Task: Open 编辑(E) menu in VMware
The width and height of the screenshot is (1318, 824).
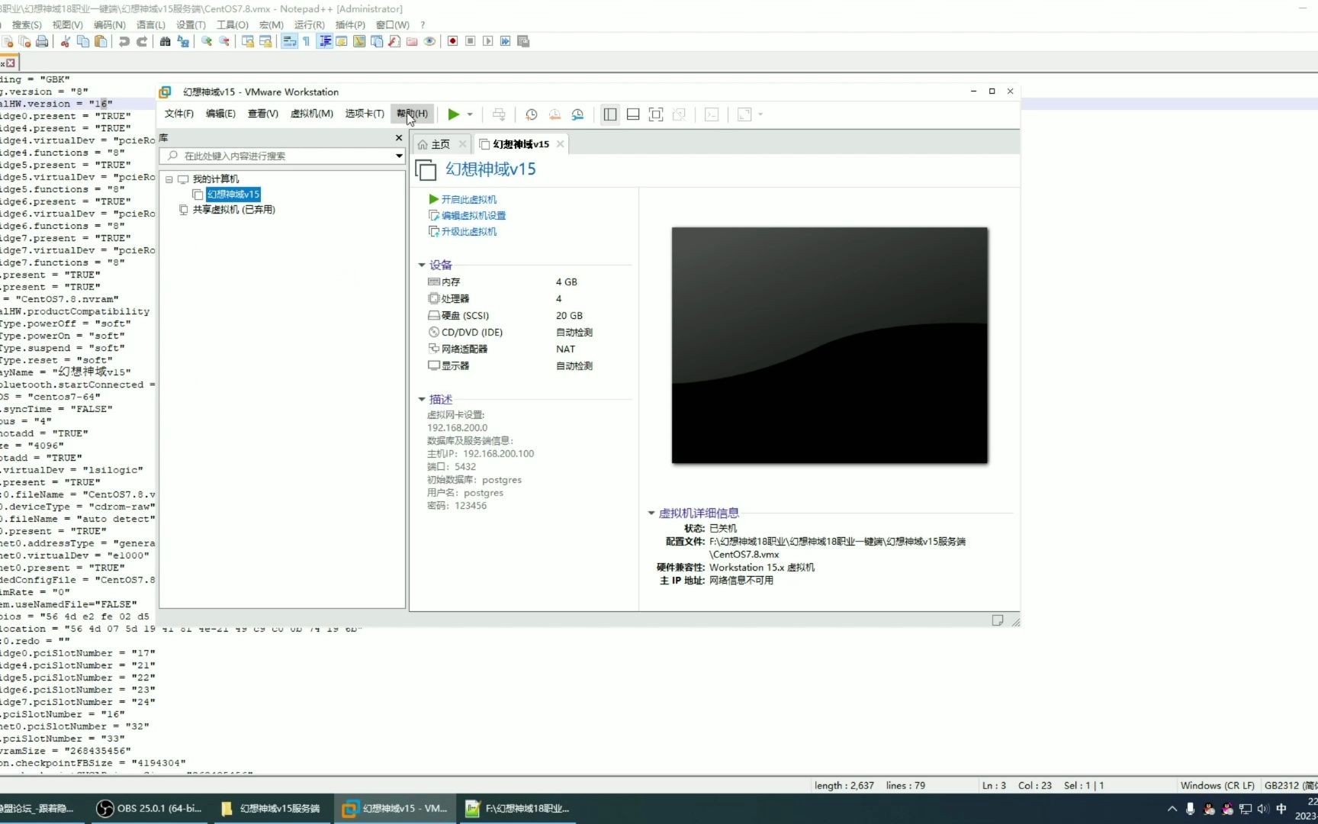Action: 220,114
